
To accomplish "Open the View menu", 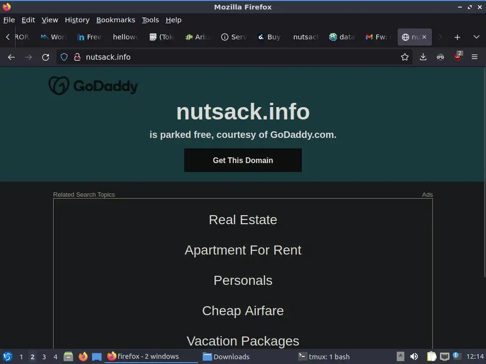I will (x=50, y=20).
